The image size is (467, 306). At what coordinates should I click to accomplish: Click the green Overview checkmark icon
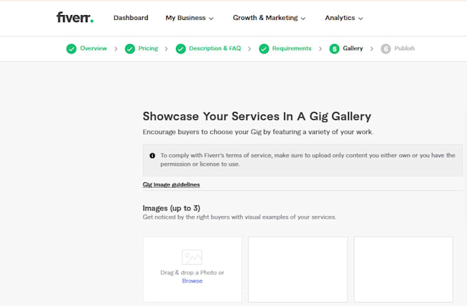71,49
